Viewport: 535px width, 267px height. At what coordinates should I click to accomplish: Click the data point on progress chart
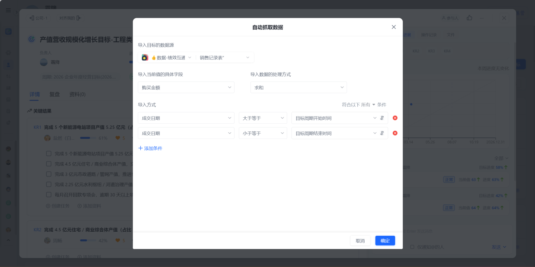[411, 104]
